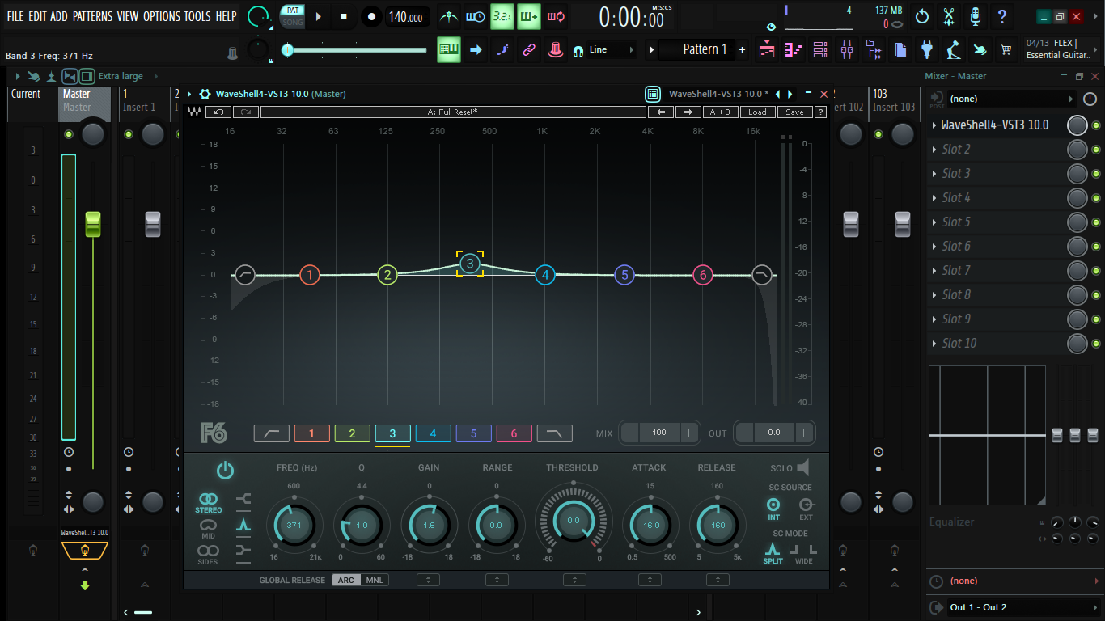Expand the mixer input (none) selector
The height and width of the screenshot is (621, 1105).
pyautogui.click(x=1011, y=99)
